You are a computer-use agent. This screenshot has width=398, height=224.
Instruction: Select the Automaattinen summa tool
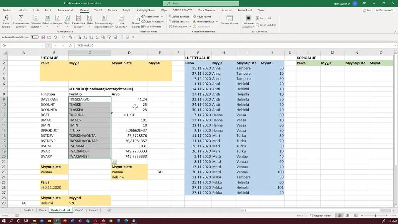click(x=21, y=21)
